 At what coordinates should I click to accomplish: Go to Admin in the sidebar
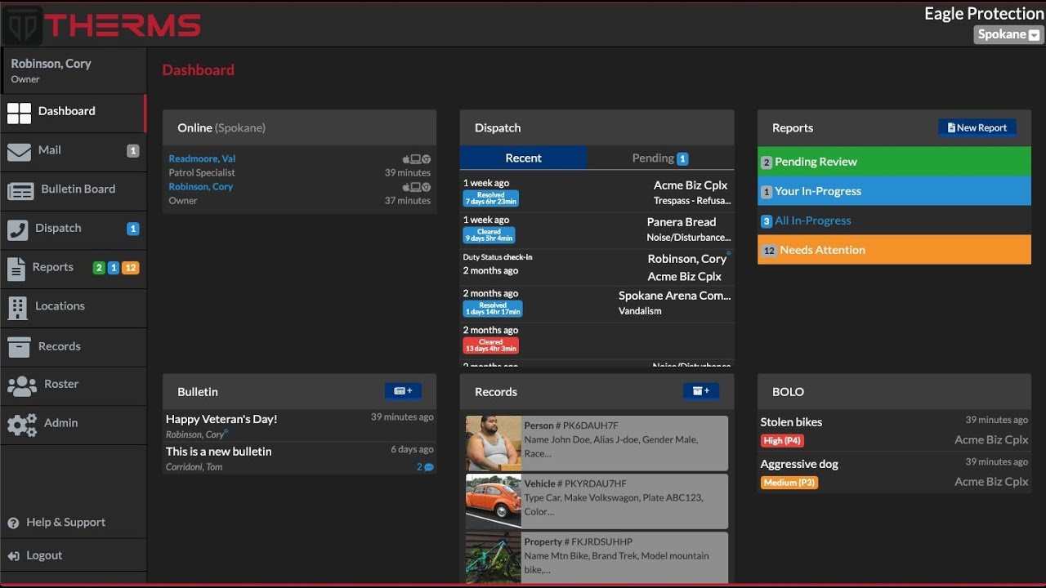point(74,423)
